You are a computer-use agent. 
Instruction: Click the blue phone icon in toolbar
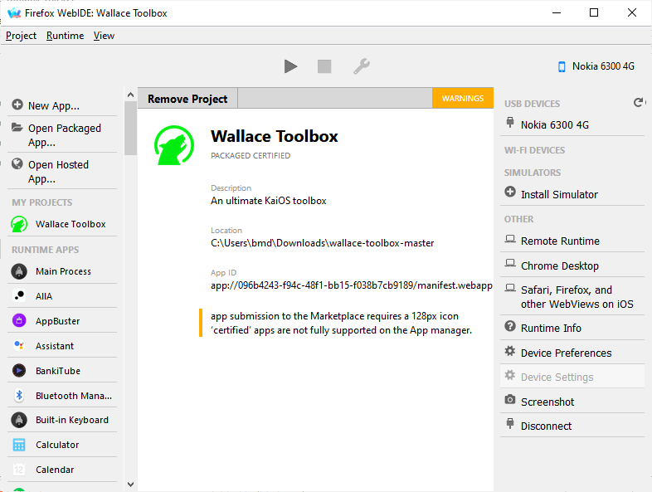tap(562, 66)
